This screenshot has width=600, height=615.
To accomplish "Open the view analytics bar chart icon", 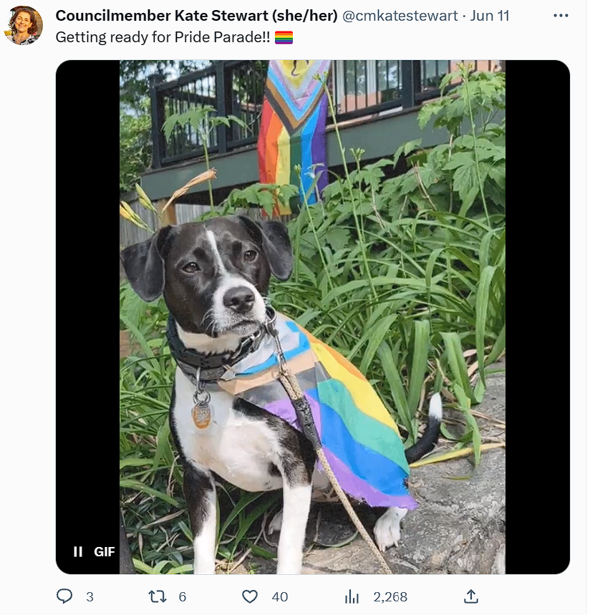I will [352, 596].
